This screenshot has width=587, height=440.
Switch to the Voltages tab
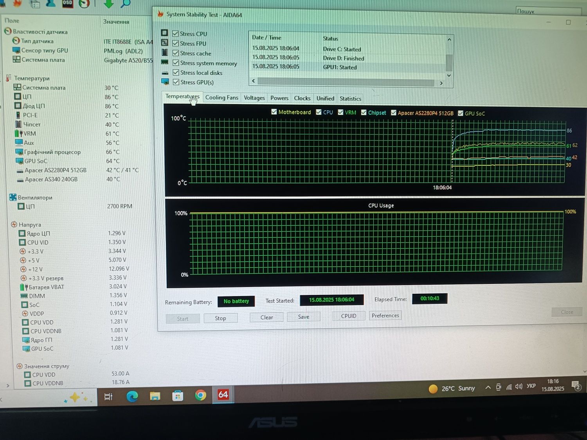pyautogui.click(x=254, y=98)
